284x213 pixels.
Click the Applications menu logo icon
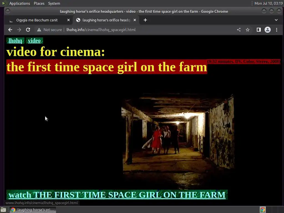tap(4, 3)
